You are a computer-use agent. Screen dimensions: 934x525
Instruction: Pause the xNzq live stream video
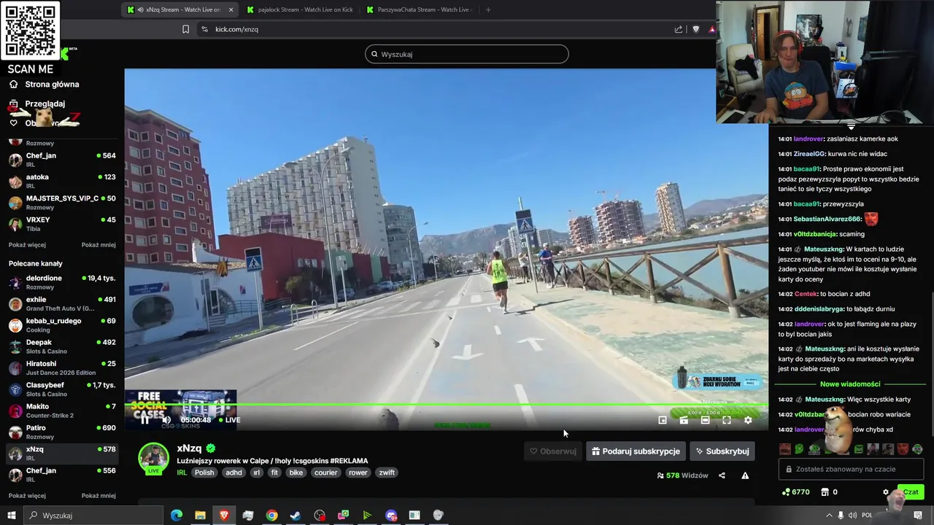click(x=144, y=420)
